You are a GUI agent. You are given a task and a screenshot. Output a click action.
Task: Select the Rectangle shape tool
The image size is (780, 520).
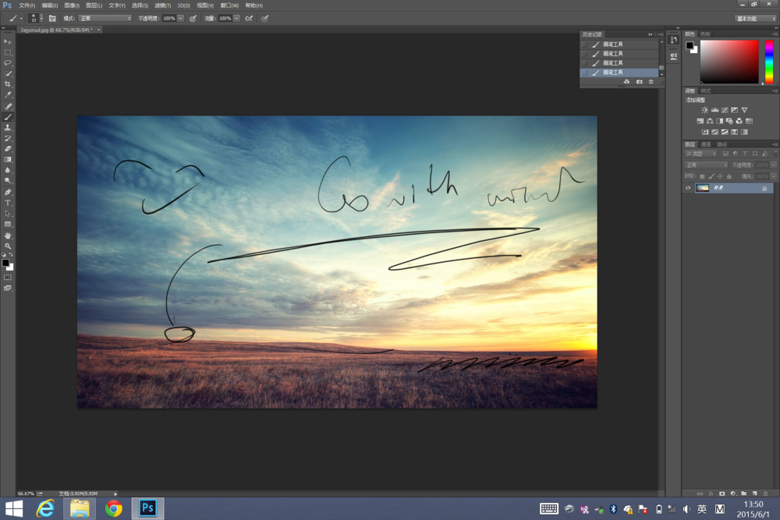click(8, 225)
